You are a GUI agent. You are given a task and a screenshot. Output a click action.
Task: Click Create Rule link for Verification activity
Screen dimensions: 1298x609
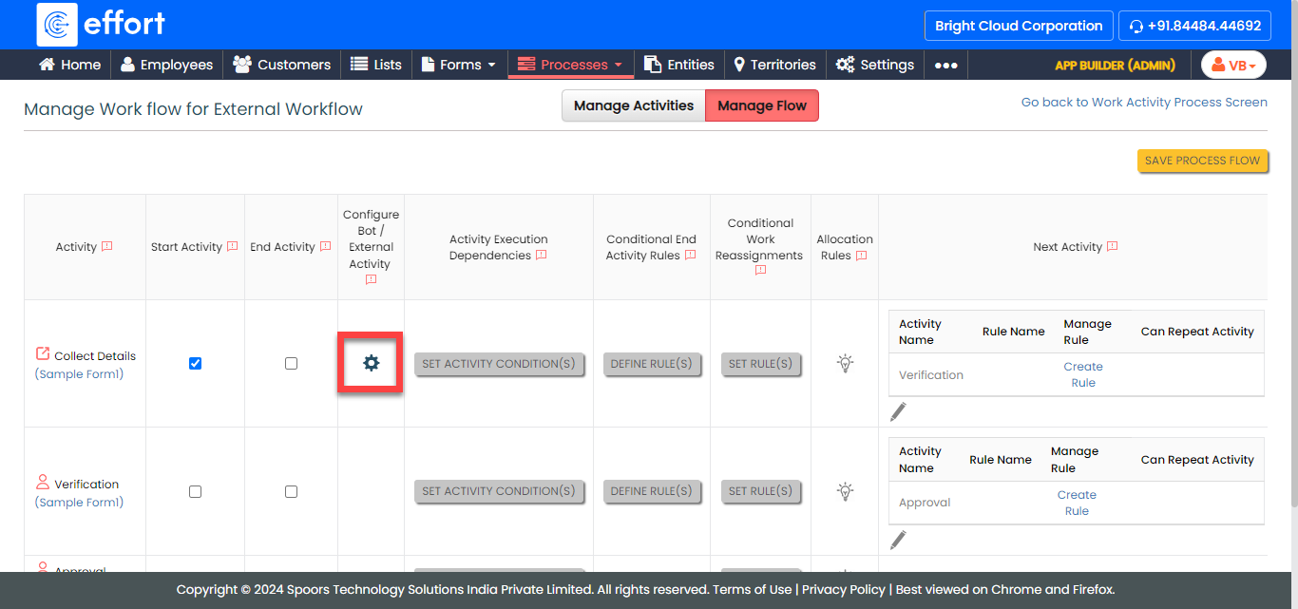coord(1082,374)
